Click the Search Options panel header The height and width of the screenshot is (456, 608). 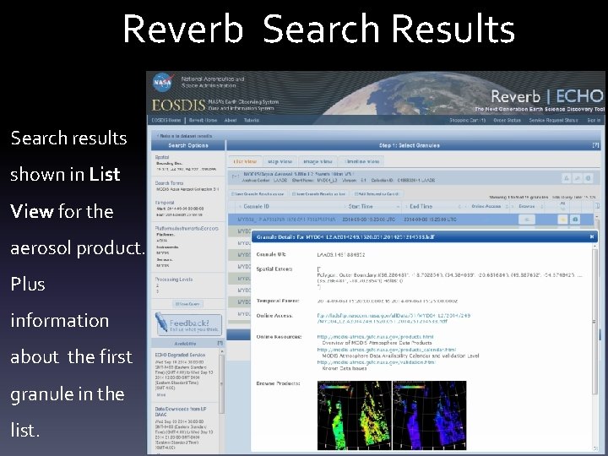[188, 145]
